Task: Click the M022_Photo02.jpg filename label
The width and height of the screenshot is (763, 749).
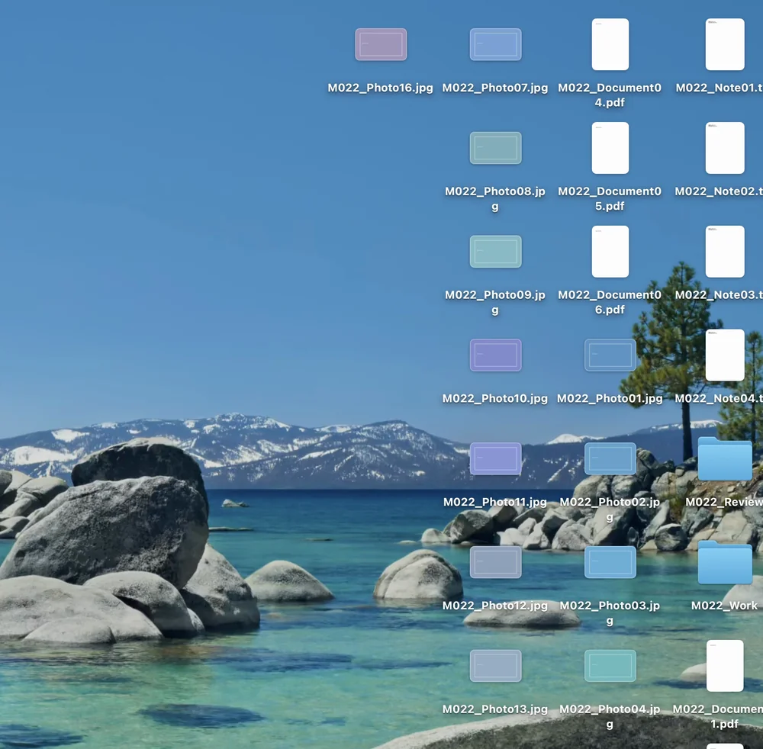Action: [610, 510]
